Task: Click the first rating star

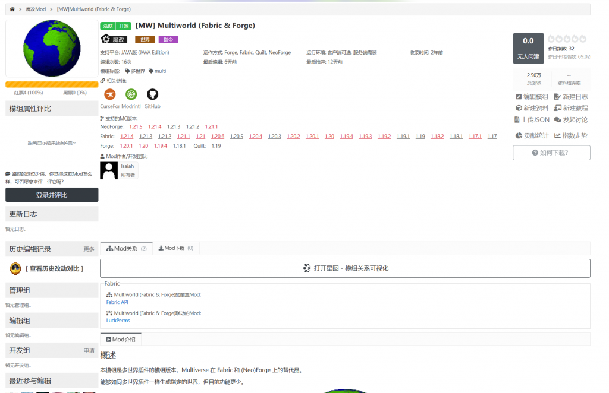Action: [x=551, y=39]
